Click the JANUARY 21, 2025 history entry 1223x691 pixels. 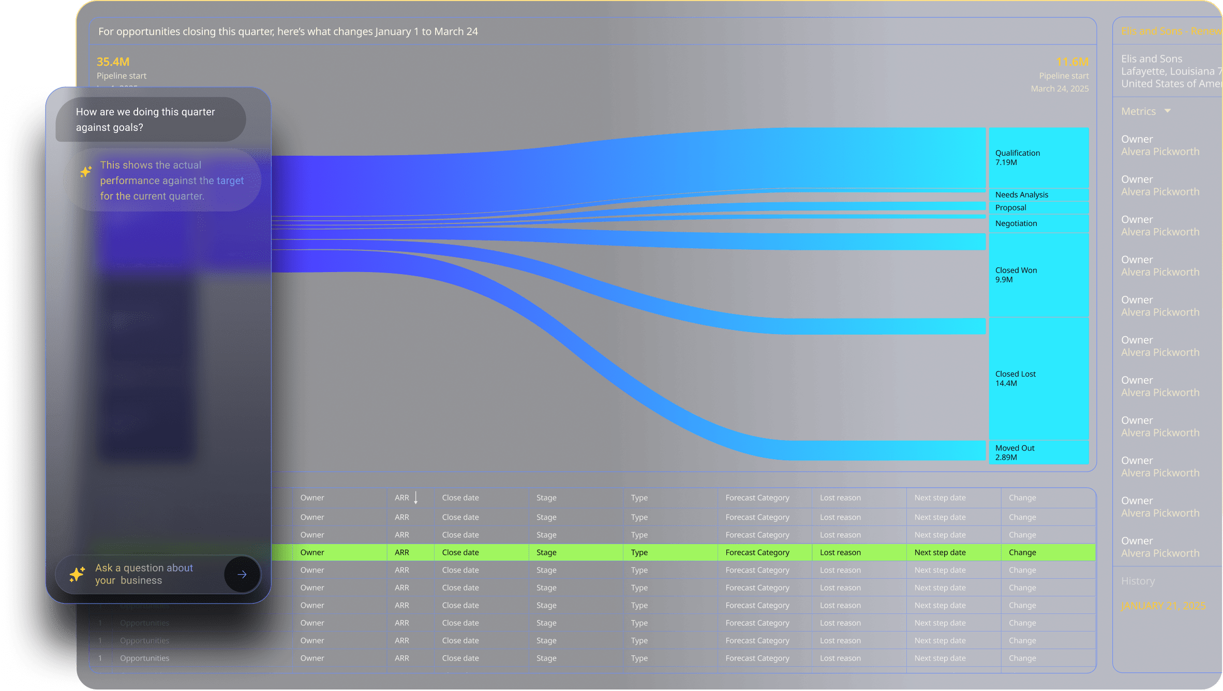pos(1163,606)
